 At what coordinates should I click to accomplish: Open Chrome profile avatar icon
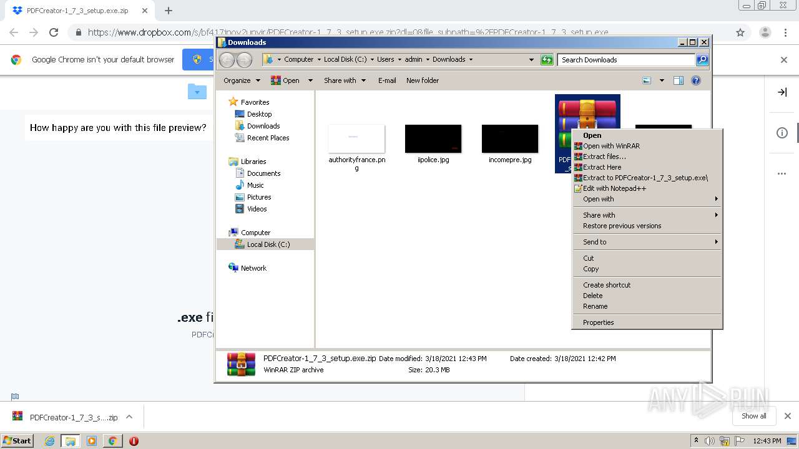[x=765, y=32]
